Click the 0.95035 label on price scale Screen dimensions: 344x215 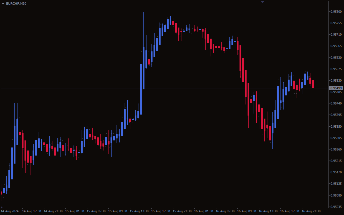tap(336, 207)
